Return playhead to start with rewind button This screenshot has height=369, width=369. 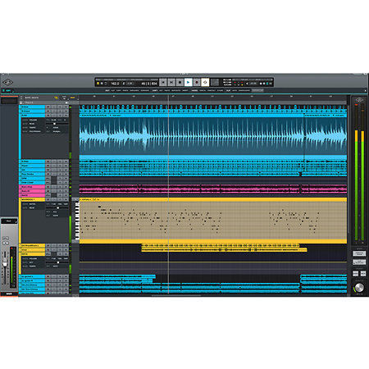[163, 82]
